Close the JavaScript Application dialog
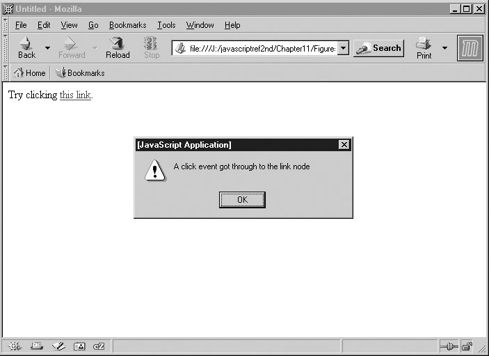This screenshot has height=356, width=489. click(x=344, y=145)
